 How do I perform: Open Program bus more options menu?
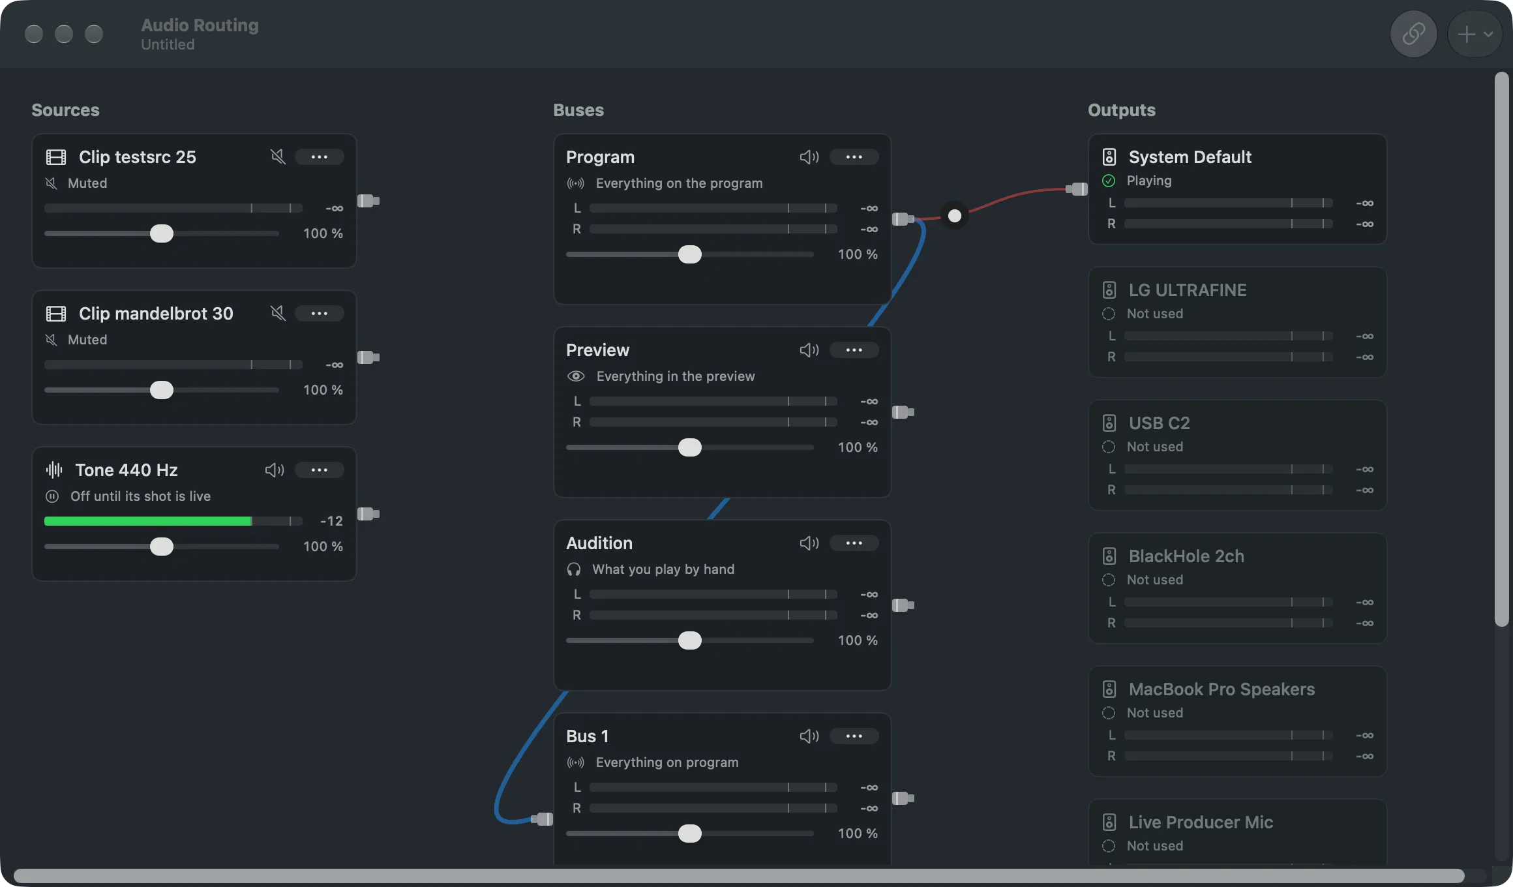click(854, 157)
